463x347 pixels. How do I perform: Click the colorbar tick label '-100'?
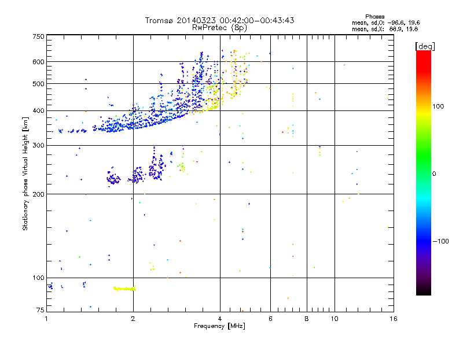440,241
